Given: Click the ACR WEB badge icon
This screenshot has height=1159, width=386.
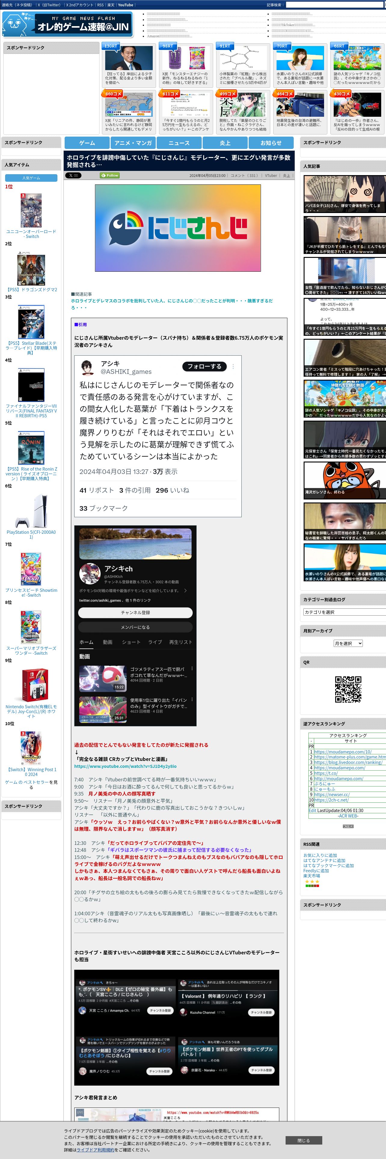Looking at the screenshot, I should [348, 826].
